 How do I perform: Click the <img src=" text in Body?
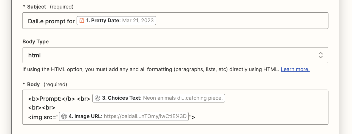click(x=43, y=117)
